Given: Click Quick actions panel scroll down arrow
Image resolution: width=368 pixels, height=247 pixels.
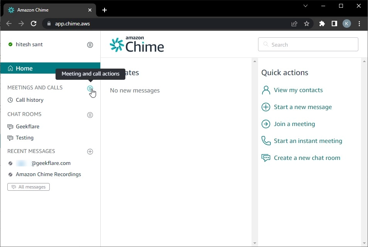Looking at the screenshot, I should [364, 243].
